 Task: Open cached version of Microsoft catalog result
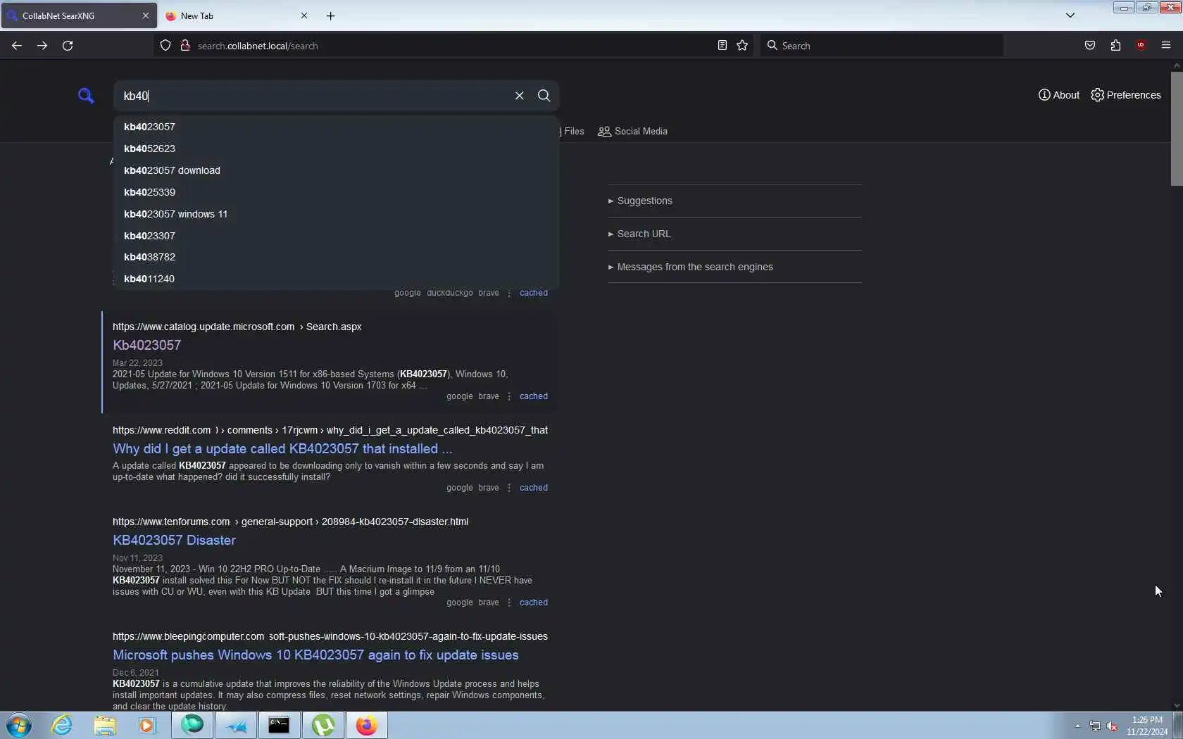(x=533, y=396)
